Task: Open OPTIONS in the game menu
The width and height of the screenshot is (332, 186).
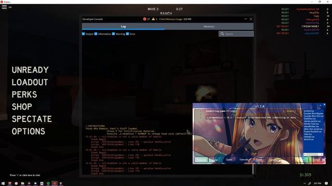Action: (x=29, y=131)
